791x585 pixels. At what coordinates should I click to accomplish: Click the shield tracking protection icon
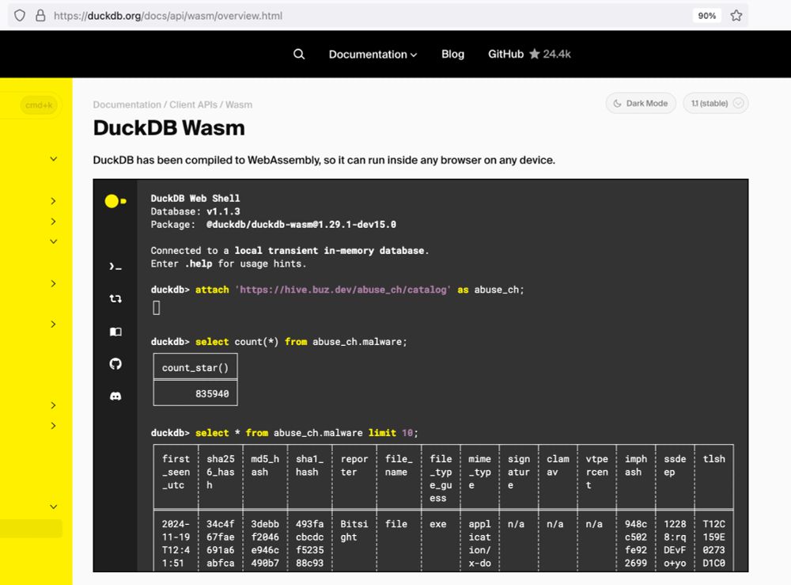click(20, 16)
